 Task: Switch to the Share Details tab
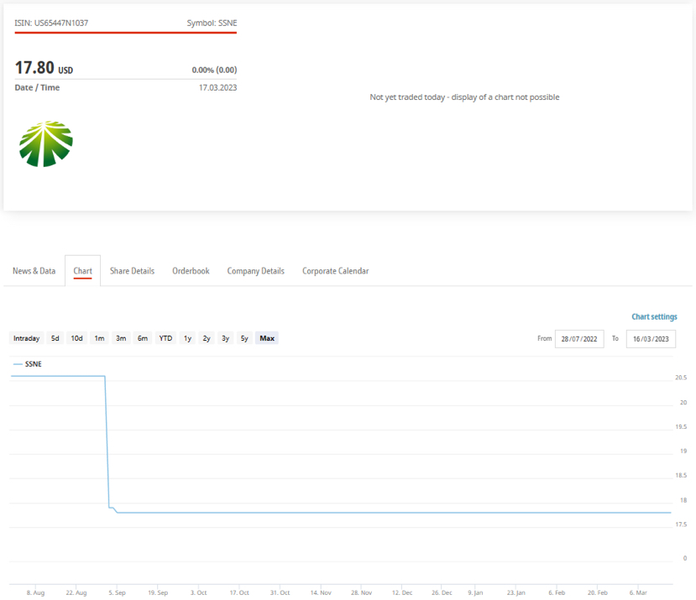tap(133, 271)
